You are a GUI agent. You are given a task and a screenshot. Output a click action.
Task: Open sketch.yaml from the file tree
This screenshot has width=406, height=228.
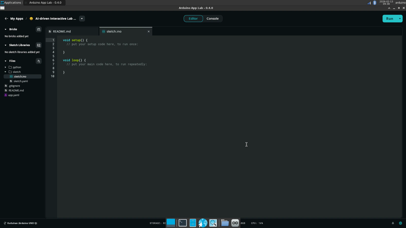pos(21,81)
